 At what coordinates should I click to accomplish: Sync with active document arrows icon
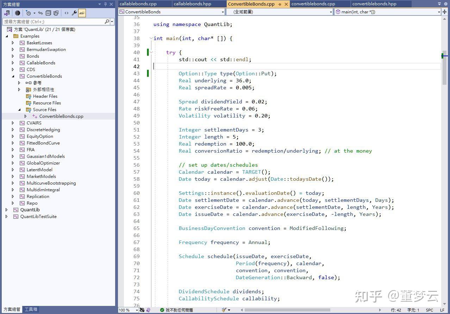[40, 13]
